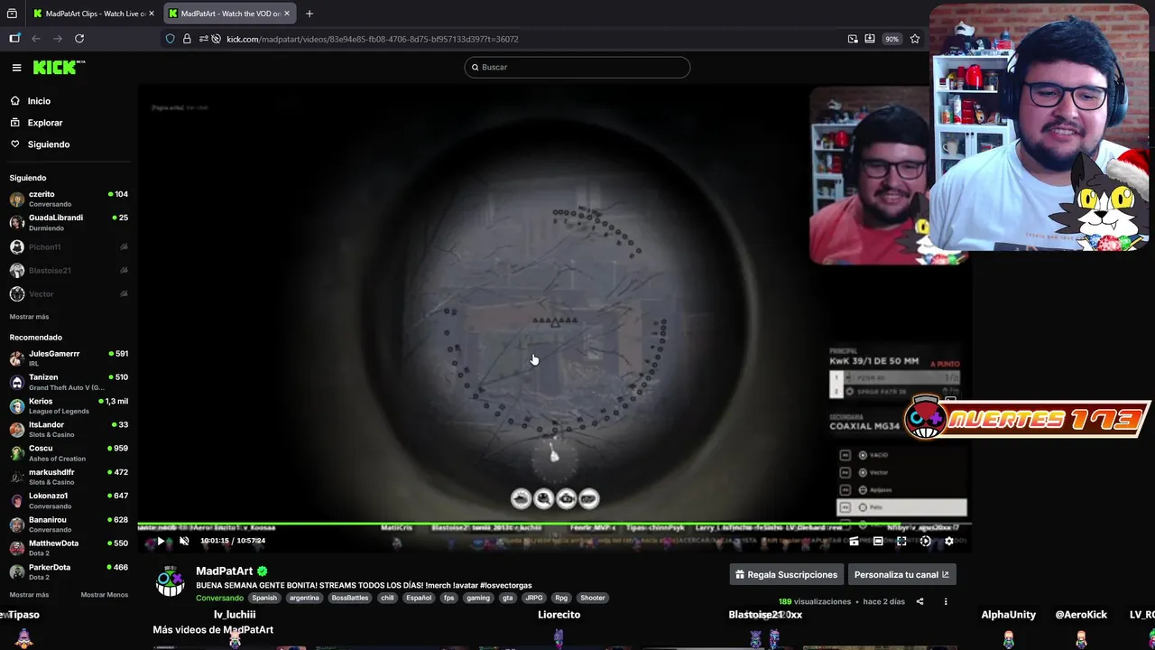Select the Shooter tag
Image resolution: width=1155 pixels, height=650 pixels.
click(x=593, y=598)
